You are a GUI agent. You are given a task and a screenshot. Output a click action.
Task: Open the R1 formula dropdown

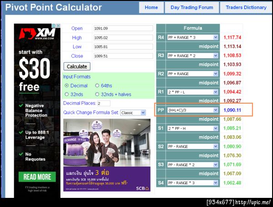pos(193,92)
